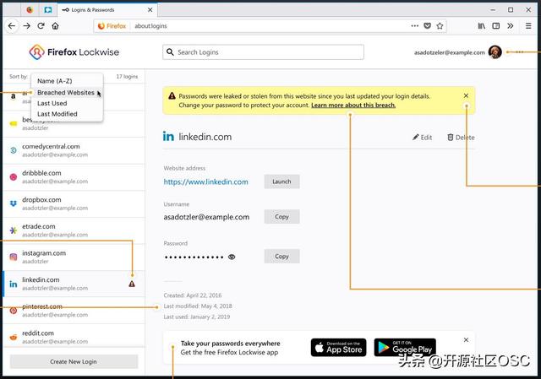
Task: Focus the Search Logins field
Action: pos(263,52)
